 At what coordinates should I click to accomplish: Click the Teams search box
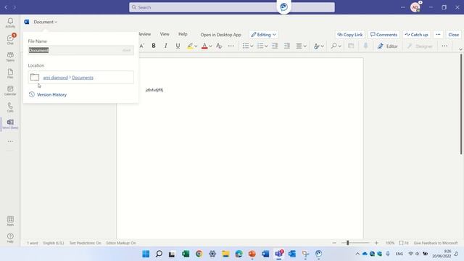(x=232, y=7)
